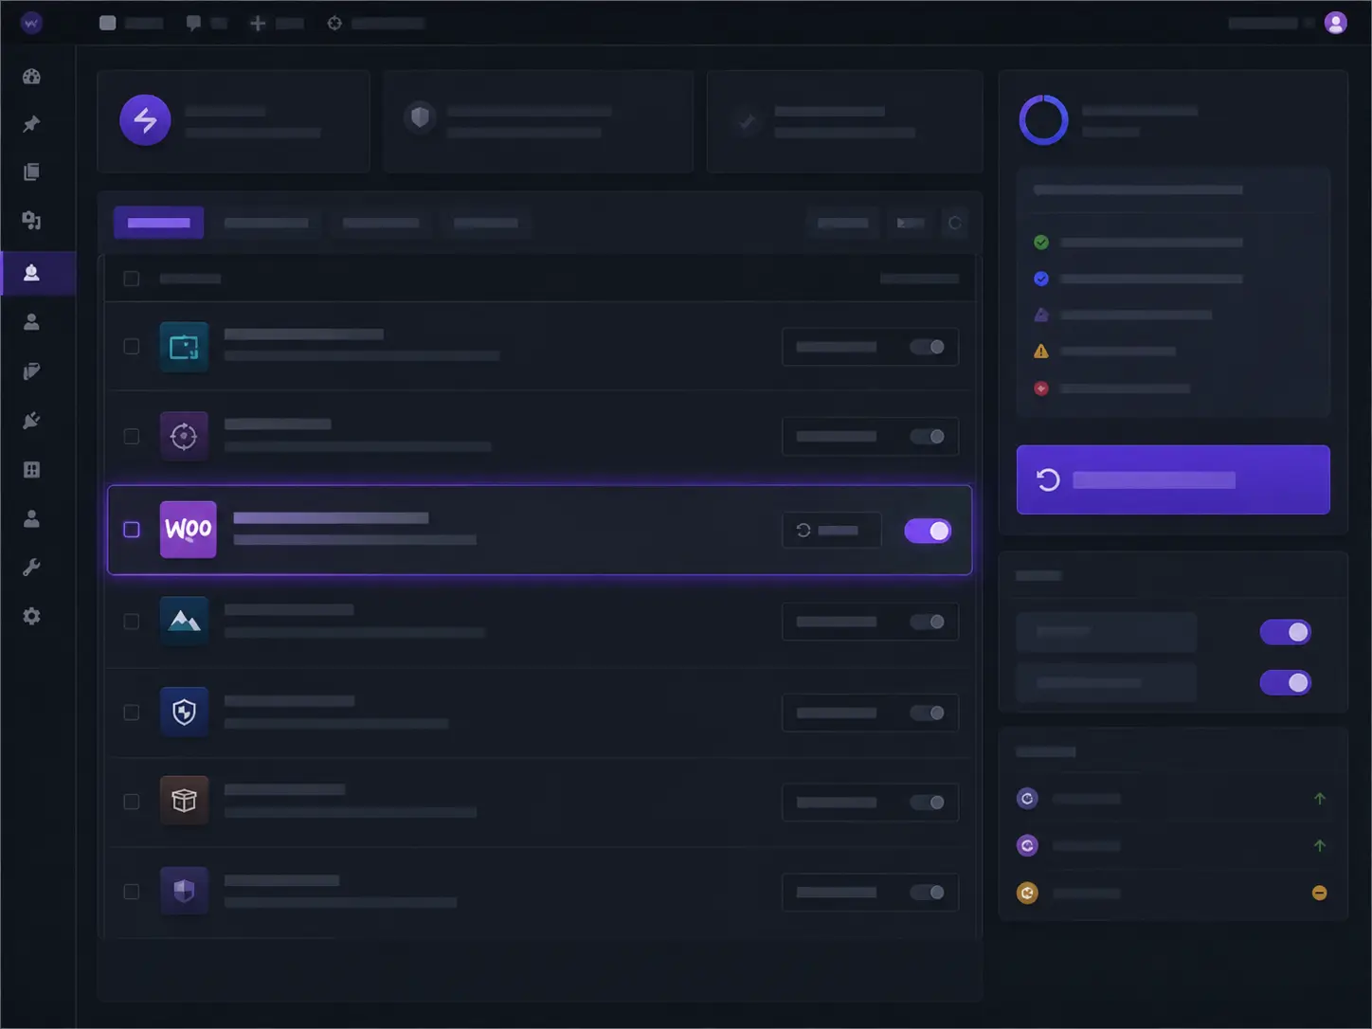Click the plug icon in the sidebar
Image resolution: width=1372 pixels, height=1029 pixels.
tap(31, 420)
